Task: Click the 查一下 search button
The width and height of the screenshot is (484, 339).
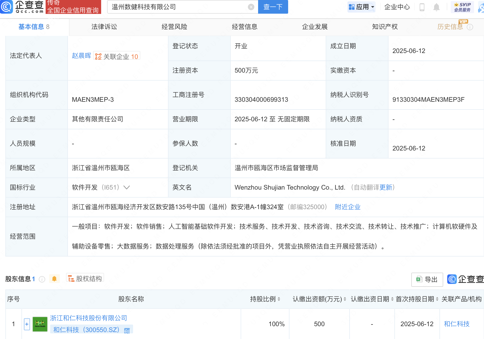Action: click(x=273, y=7)
